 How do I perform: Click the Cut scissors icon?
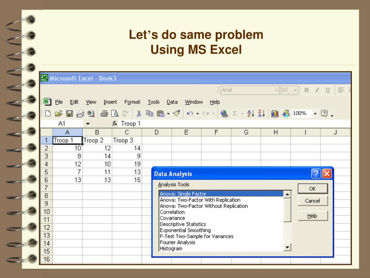tap(138, 114)
